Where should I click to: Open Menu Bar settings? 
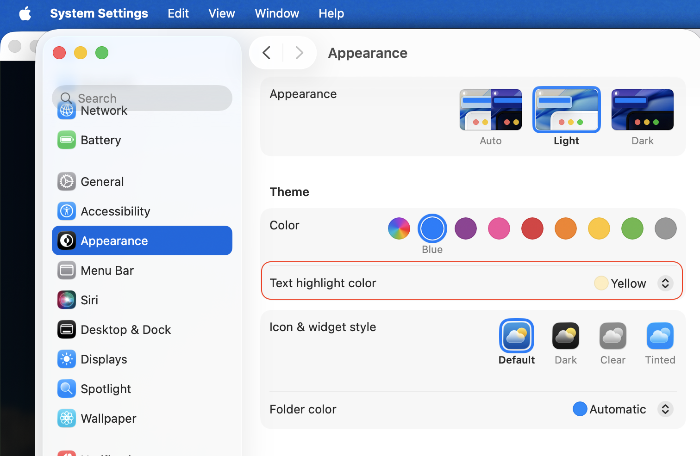pyautogui.click(x=107, y=271)
